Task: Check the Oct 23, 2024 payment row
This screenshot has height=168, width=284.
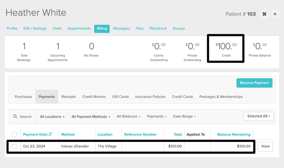Action: click(14, 146)
